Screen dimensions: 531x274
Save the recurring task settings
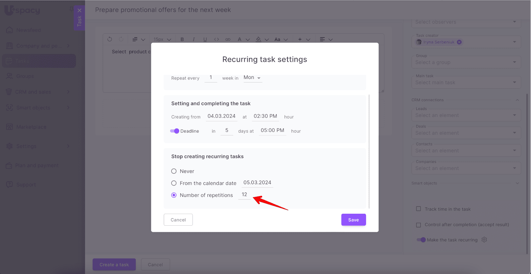click(x=353, y=220)
